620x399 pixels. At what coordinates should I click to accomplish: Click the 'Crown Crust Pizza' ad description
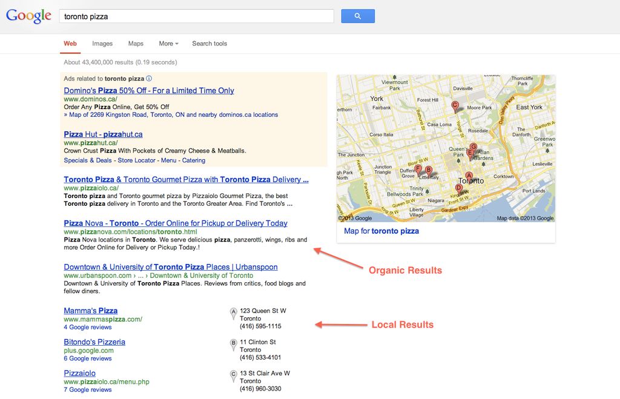[x=155, y=151]
